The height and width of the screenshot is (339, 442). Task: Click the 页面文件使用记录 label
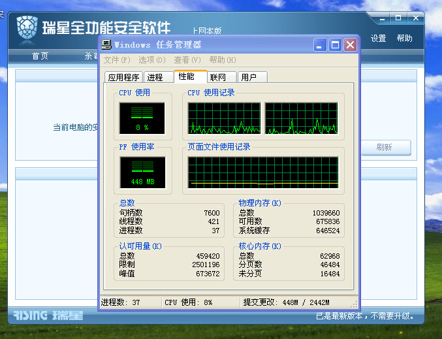[x=219, y=147]
